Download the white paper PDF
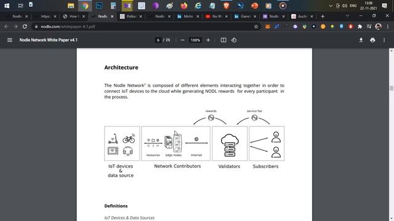Viewport: 394px width, 221px height. point(361,40)
